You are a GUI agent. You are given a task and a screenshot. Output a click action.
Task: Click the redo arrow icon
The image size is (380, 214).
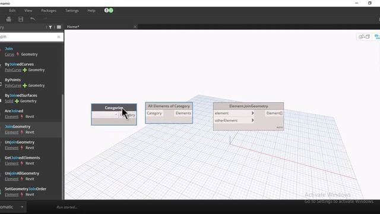[x=45, y=18]
